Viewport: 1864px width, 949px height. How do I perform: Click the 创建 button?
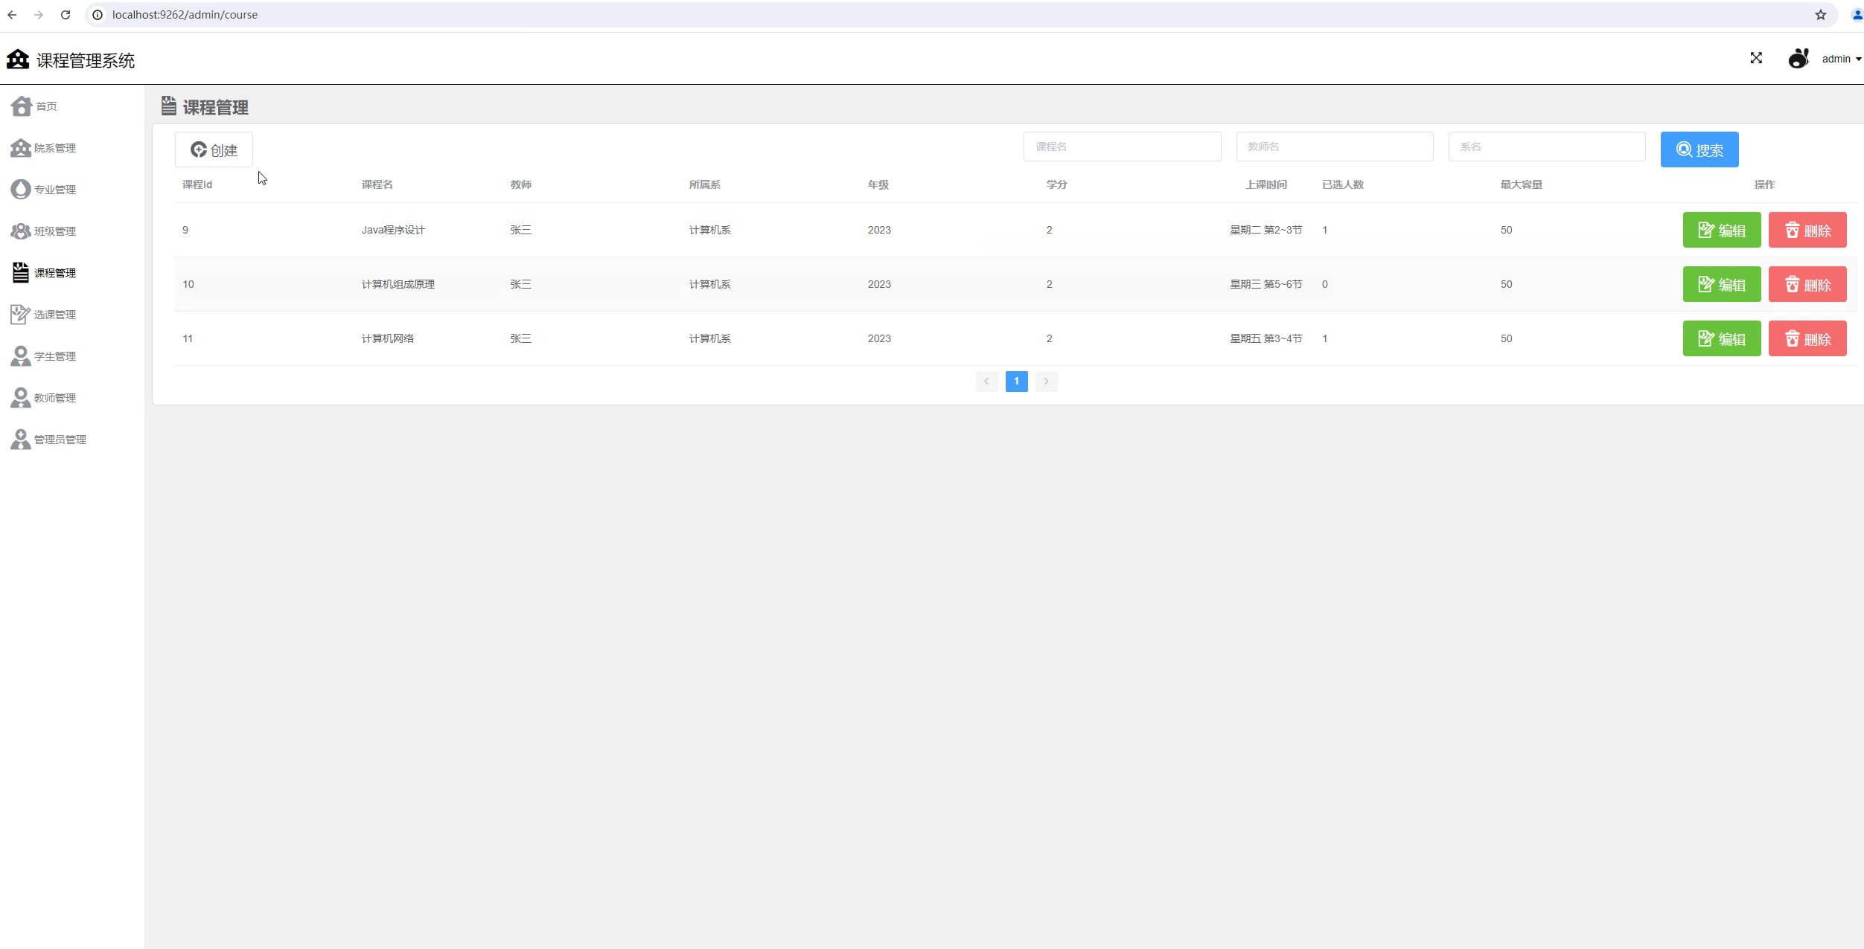click(x=214, y=149)
